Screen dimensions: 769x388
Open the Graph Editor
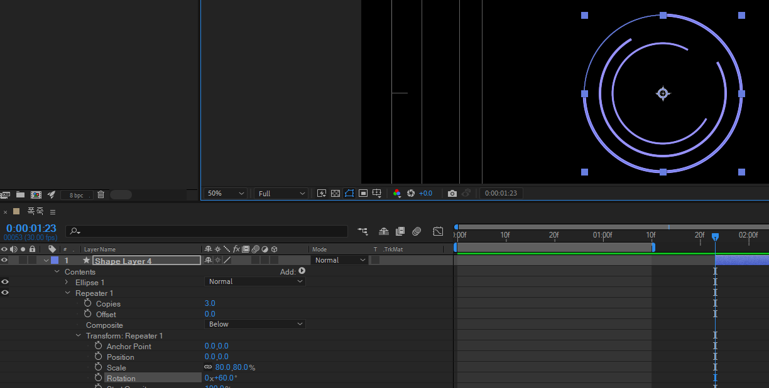(x=438, y=231)
